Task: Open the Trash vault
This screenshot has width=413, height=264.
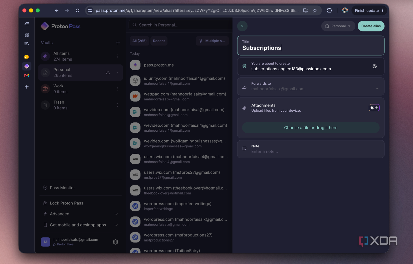Action: pyautogui.click(x=81, y=105)
